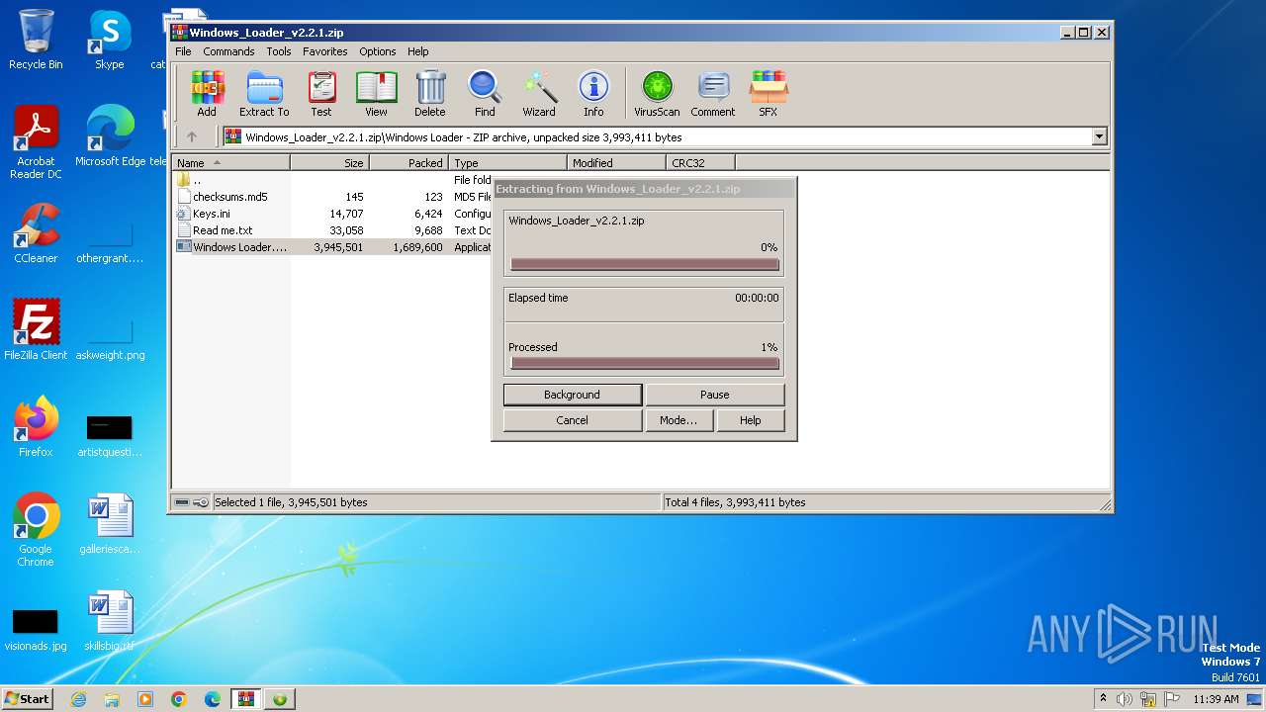Screen dimensions: 1266x712
Task: Open the File menu
Action: pos(183,51)
